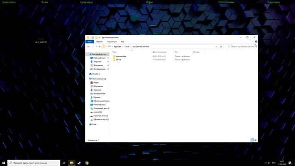Open the Вид ribbon tab
The height and width of the screenshot is (166, 295).
pyautogui.click(x=123, y=41)
